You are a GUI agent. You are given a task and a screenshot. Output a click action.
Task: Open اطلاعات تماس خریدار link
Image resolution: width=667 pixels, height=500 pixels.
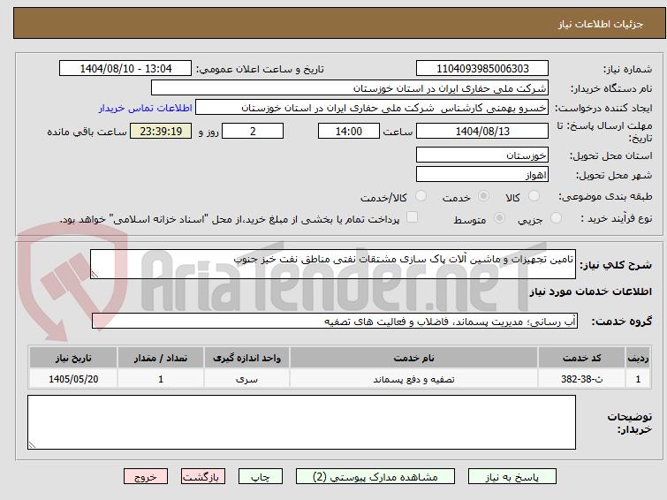click(146, 108)
